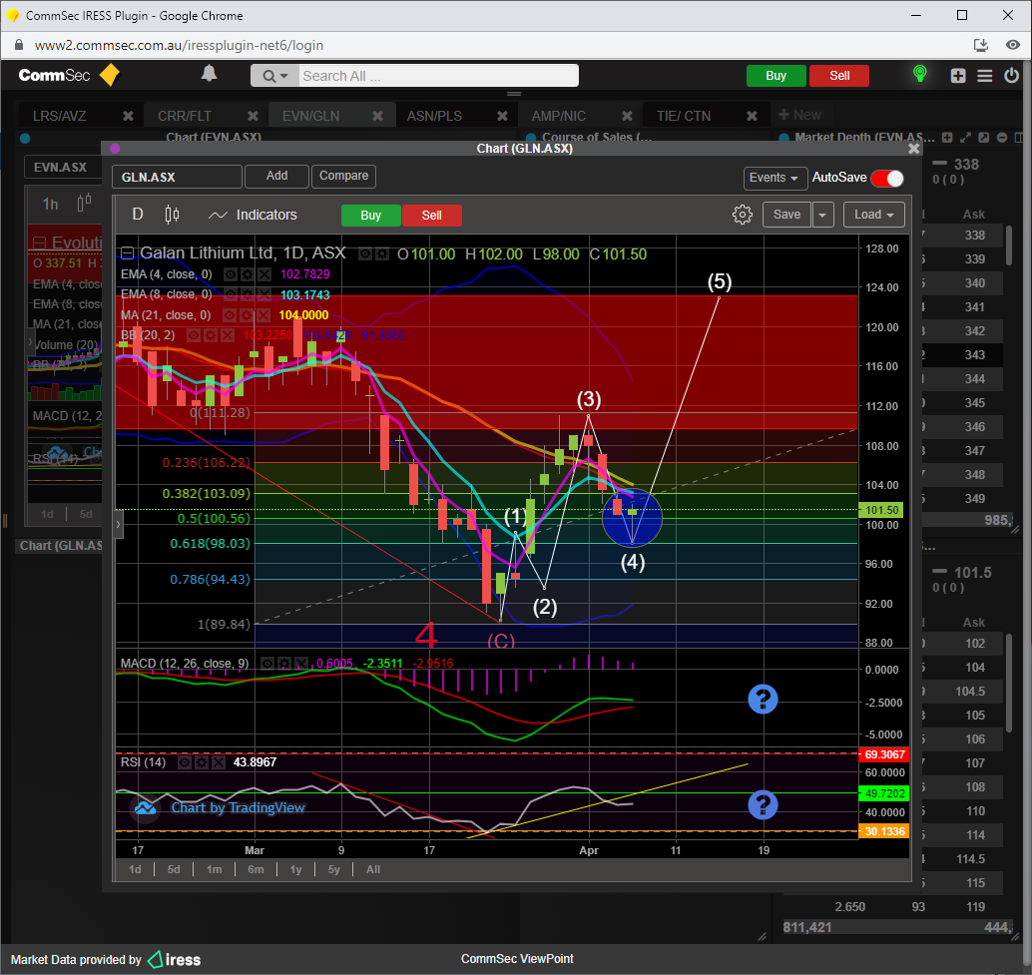Open the GLN chart candlestick style selector

coord(172,215)
